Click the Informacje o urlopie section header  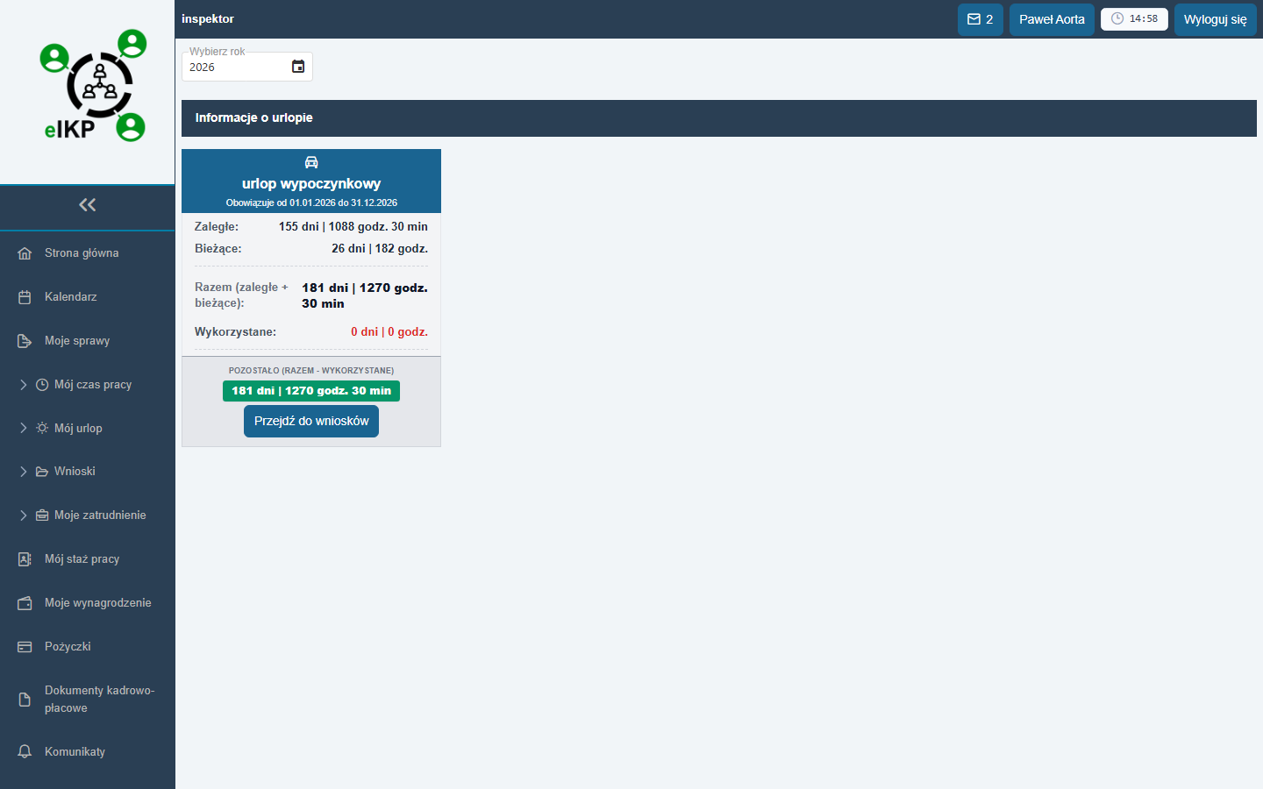tap(719, 118)
